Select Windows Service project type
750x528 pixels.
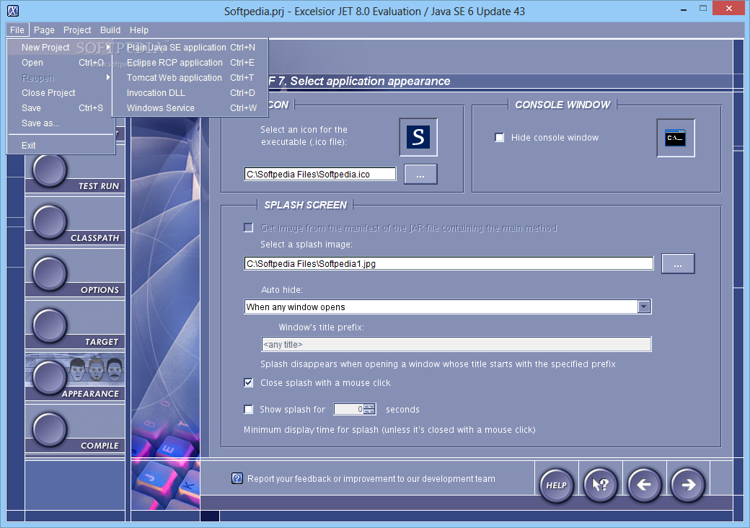click(x=190, y=108)
